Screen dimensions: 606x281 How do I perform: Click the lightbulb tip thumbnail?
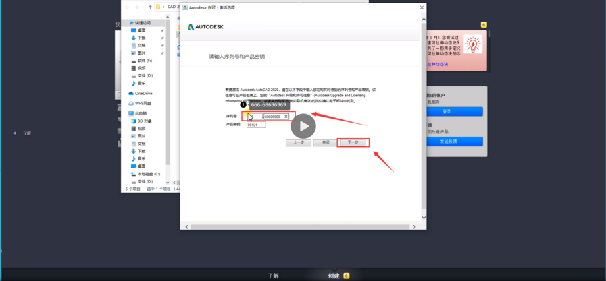(473, 44)
